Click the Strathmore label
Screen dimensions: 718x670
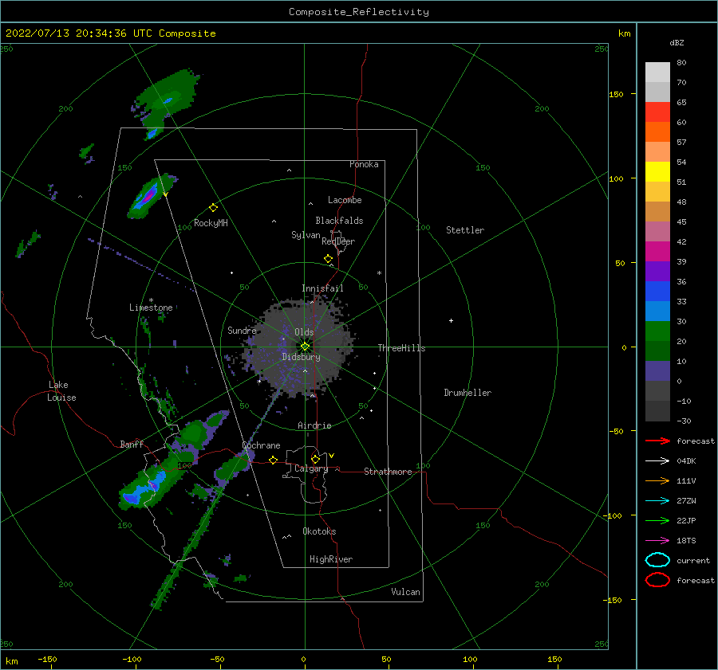point(389,472)
